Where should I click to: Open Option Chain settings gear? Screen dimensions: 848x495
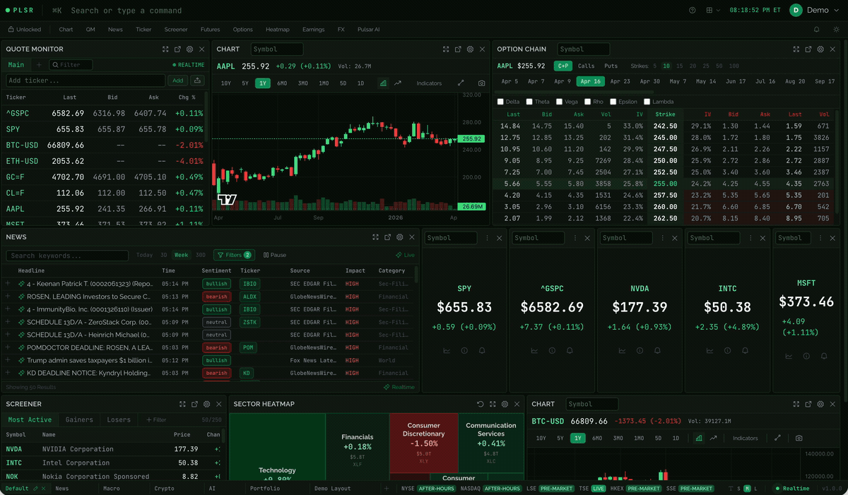pyautogui.click(x=820, y=49)
